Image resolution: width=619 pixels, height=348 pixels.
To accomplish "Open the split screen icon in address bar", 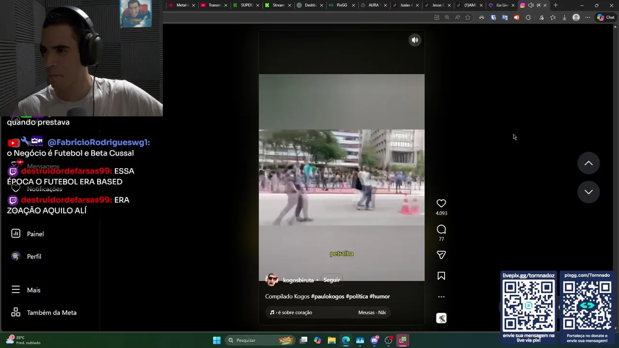I will (x=437, y=17).
